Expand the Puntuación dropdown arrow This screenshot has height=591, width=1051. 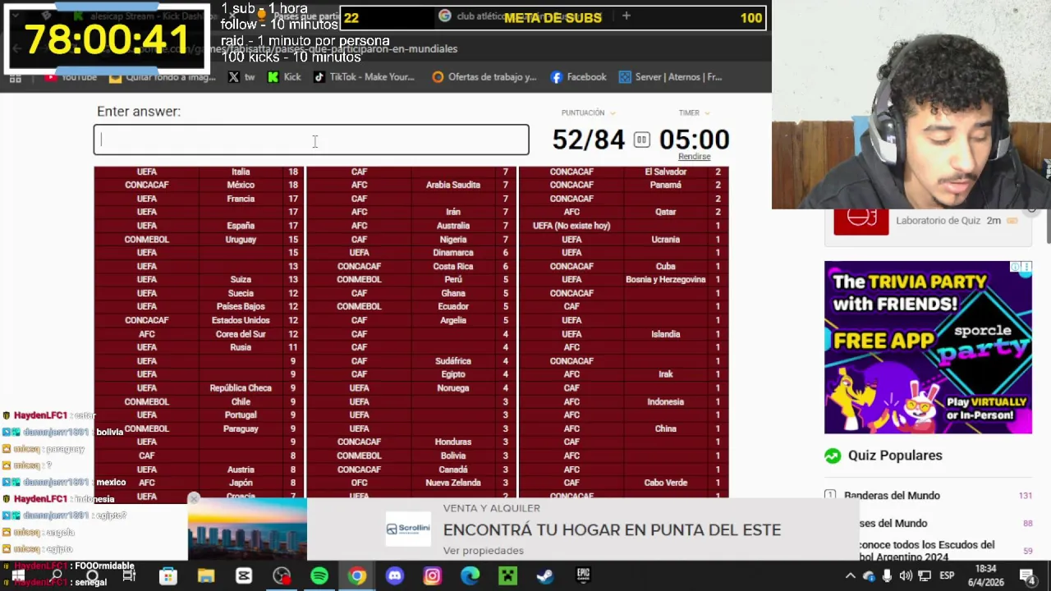(x=613, y=113)
